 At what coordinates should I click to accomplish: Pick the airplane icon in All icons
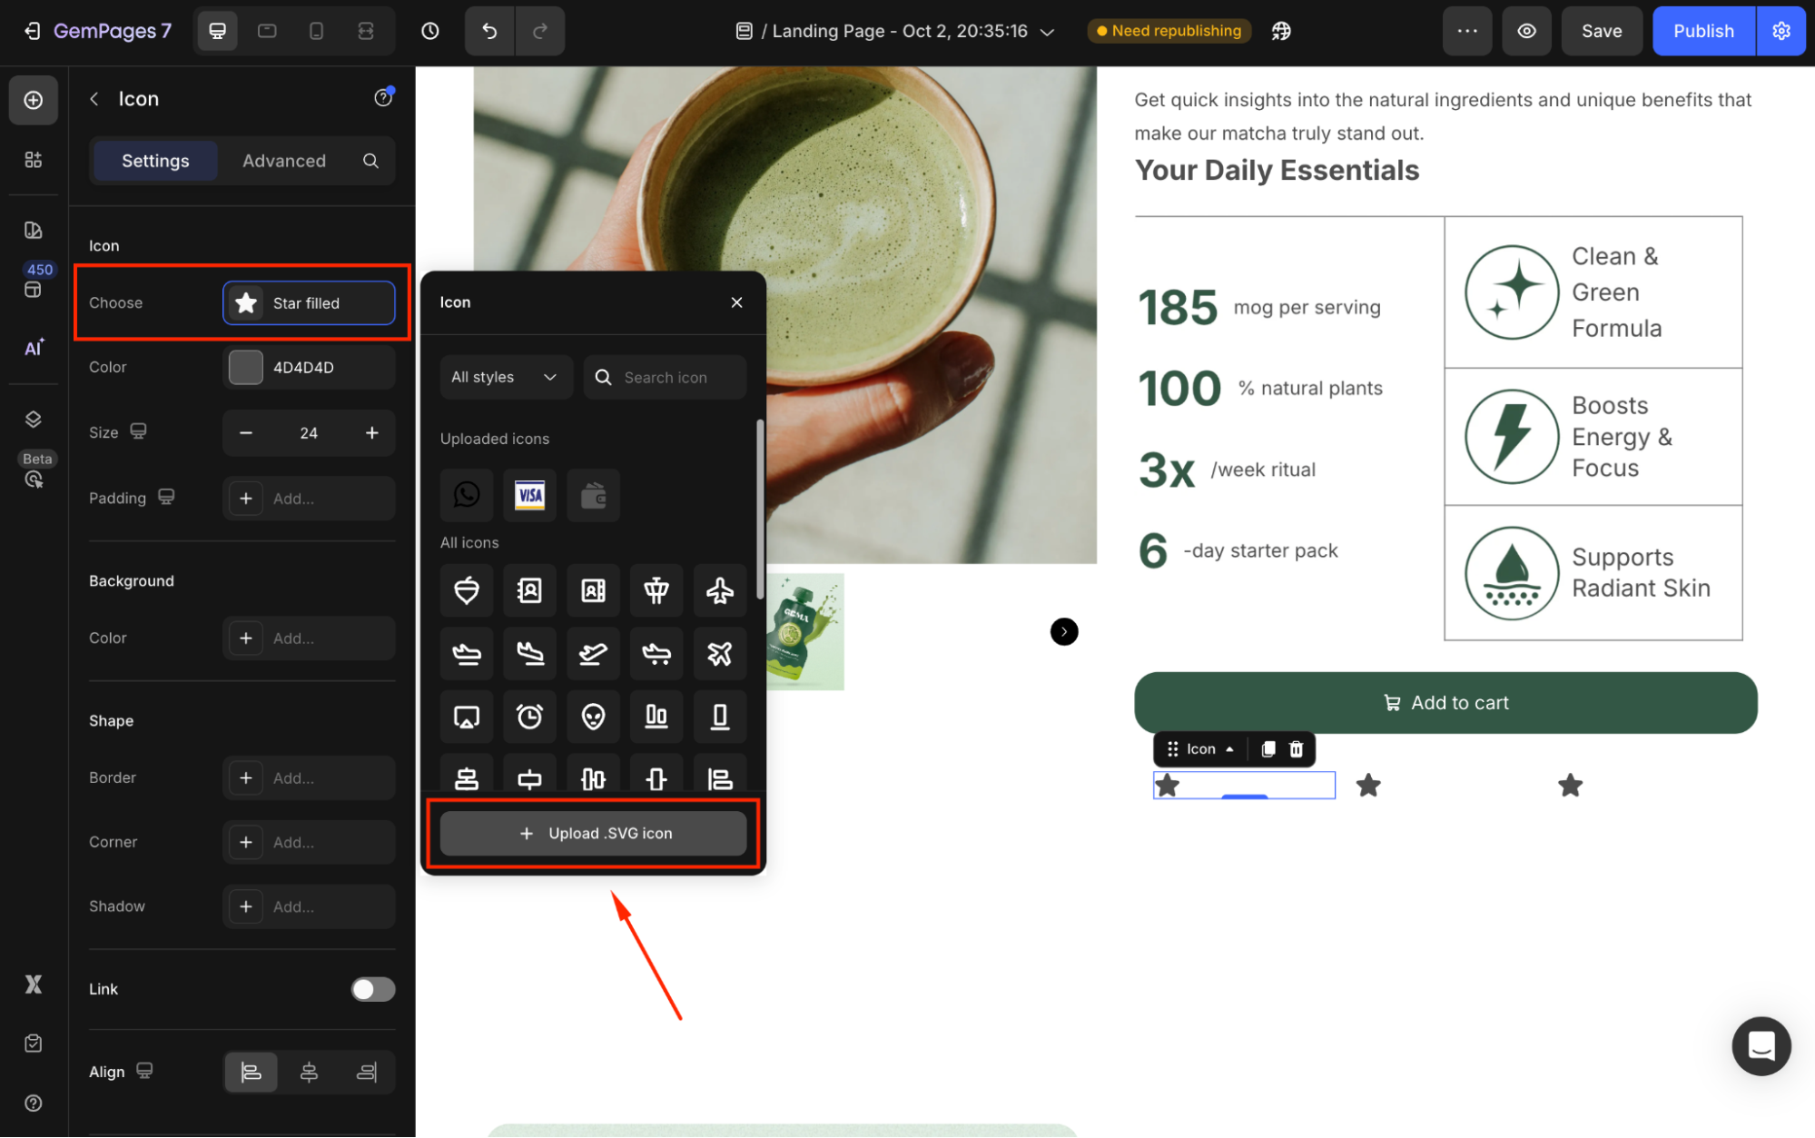click(719, 590)
